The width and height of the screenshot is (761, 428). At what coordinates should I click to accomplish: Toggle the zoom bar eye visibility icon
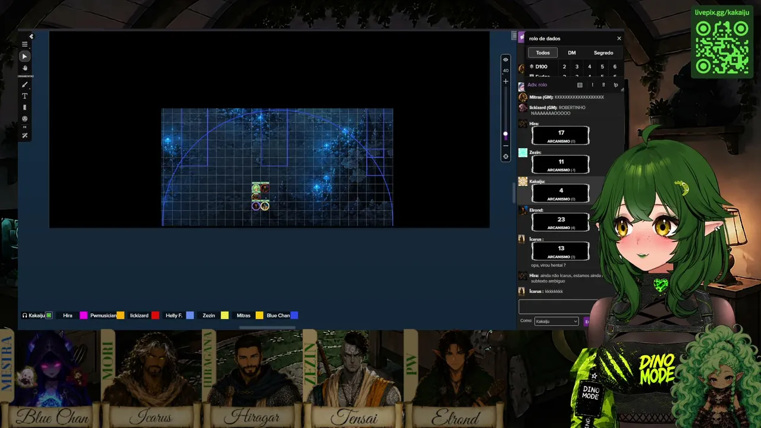pyautogui.click(x=505, y=59)
